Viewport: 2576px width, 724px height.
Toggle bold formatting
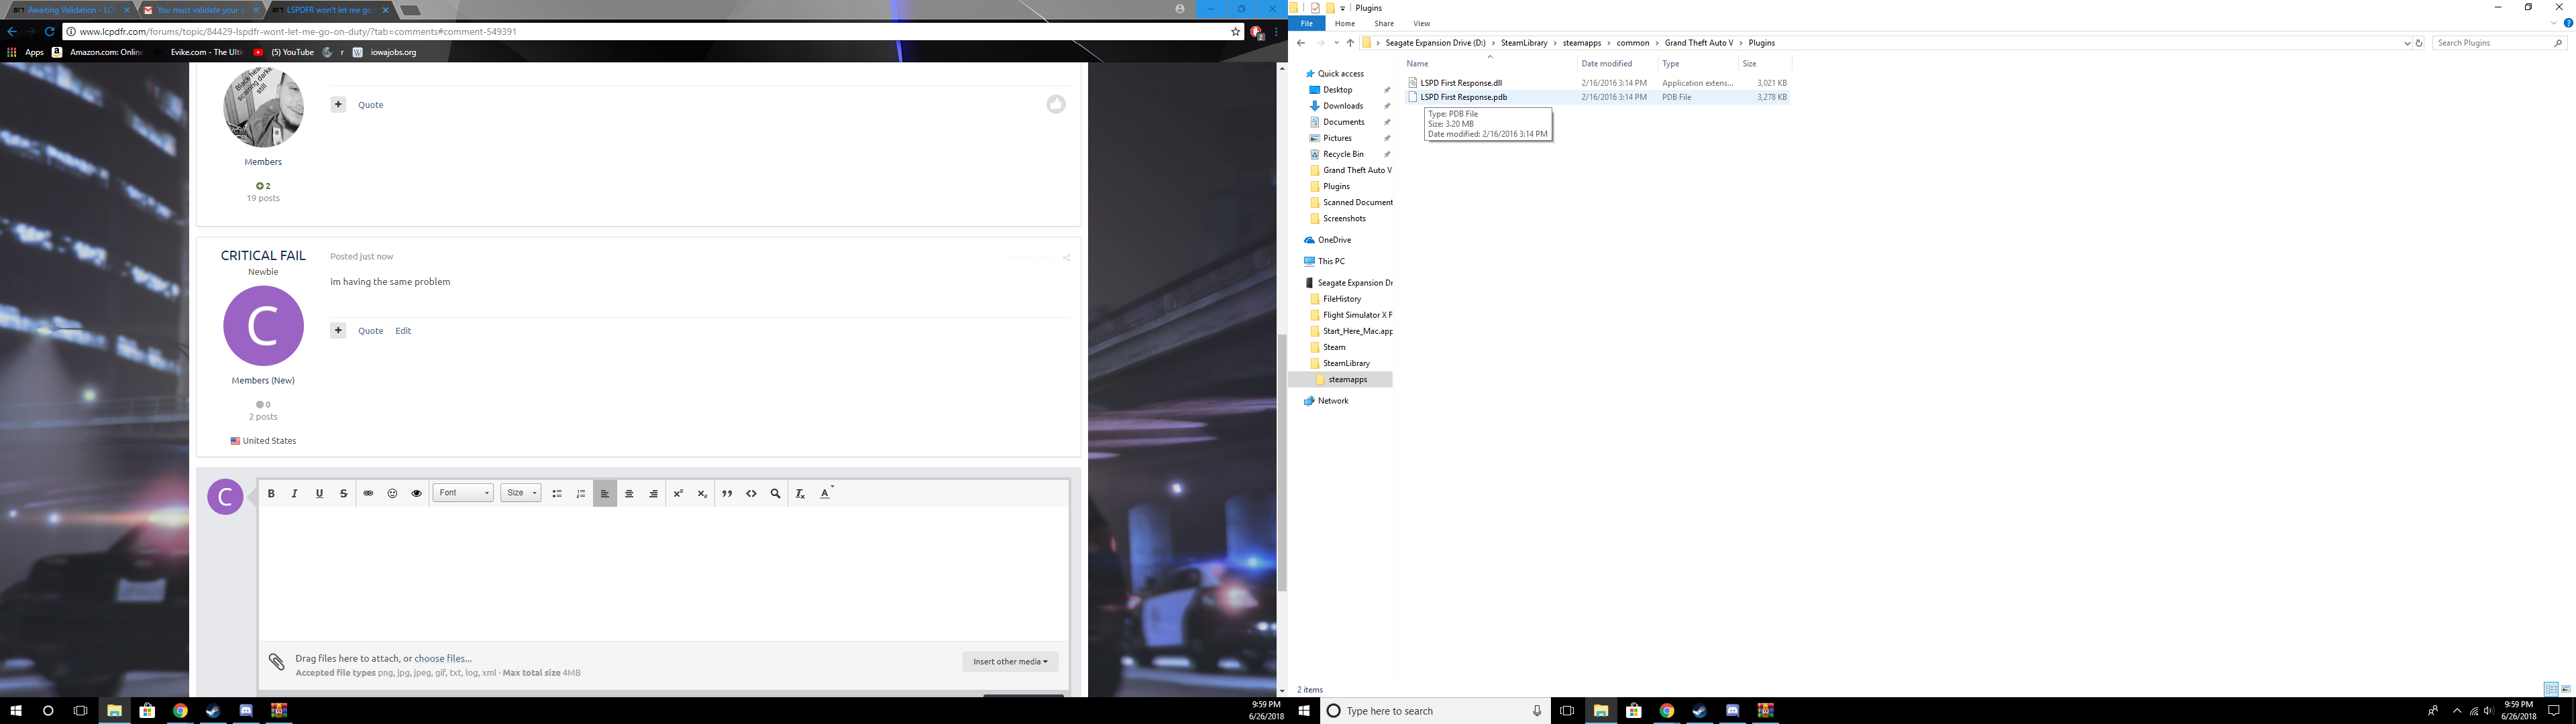tap(271, 493)
